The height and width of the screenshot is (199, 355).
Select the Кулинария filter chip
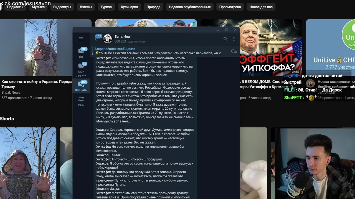[129, 7]
